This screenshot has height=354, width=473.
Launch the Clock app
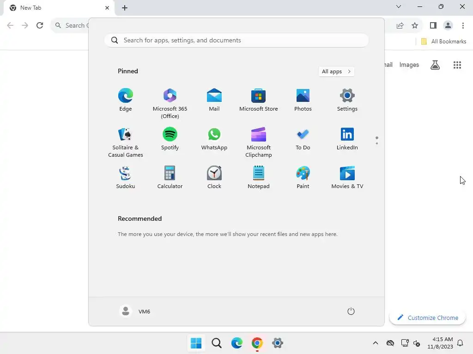[x=214, y=177]
